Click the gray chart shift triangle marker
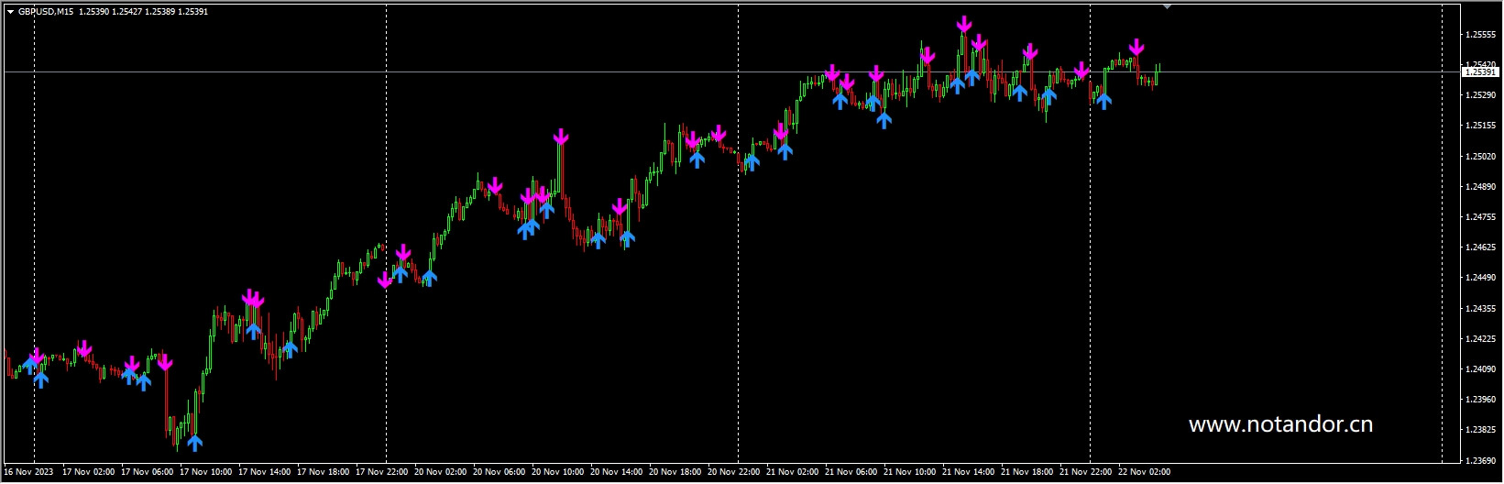The width and height of the screenshot is (1504, 484). (x=1167, y=6)
